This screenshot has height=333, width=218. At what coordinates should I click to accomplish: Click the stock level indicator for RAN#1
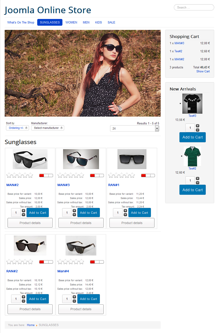(x=148, y=175)
